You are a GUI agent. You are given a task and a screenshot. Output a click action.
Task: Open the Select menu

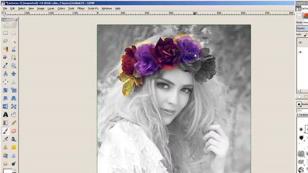[x=22, y=9]
